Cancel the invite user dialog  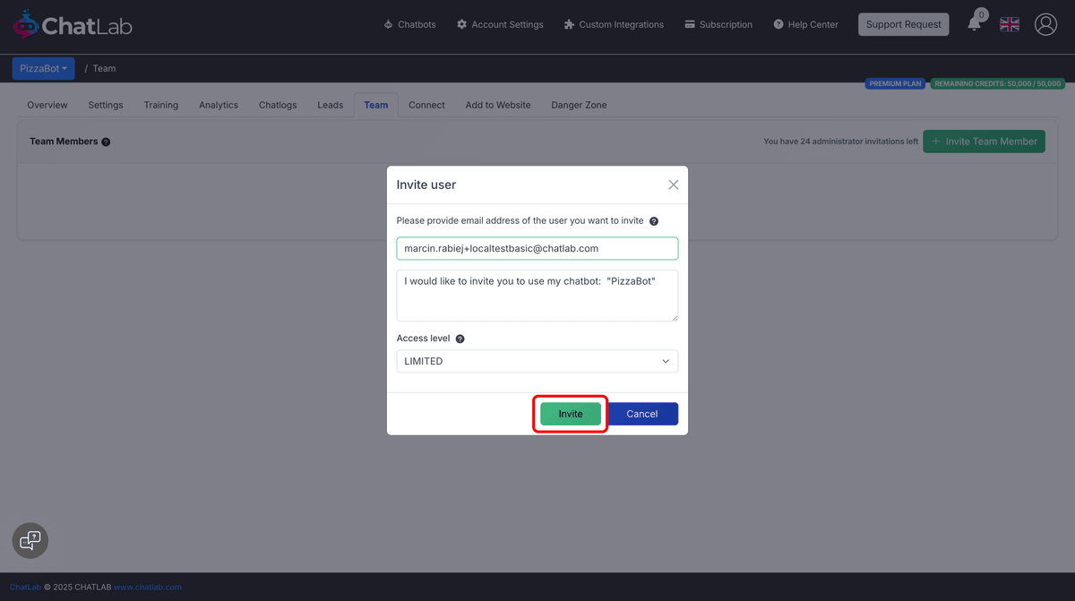point(641,413)
